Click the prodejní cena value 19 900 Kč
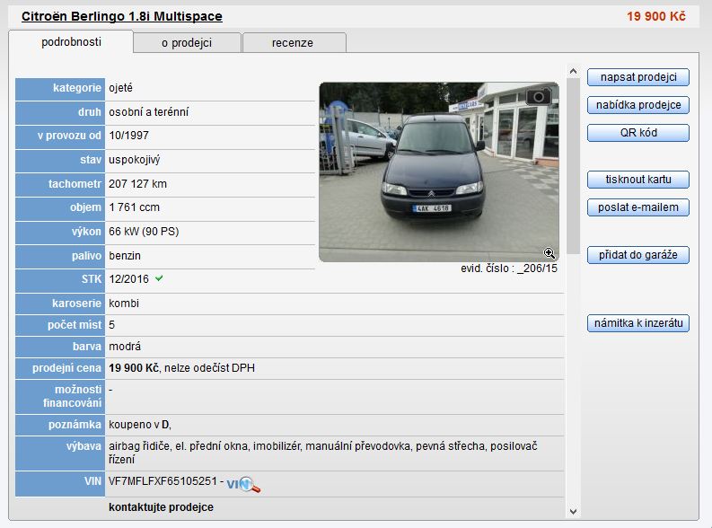 [x=134, y=368]
